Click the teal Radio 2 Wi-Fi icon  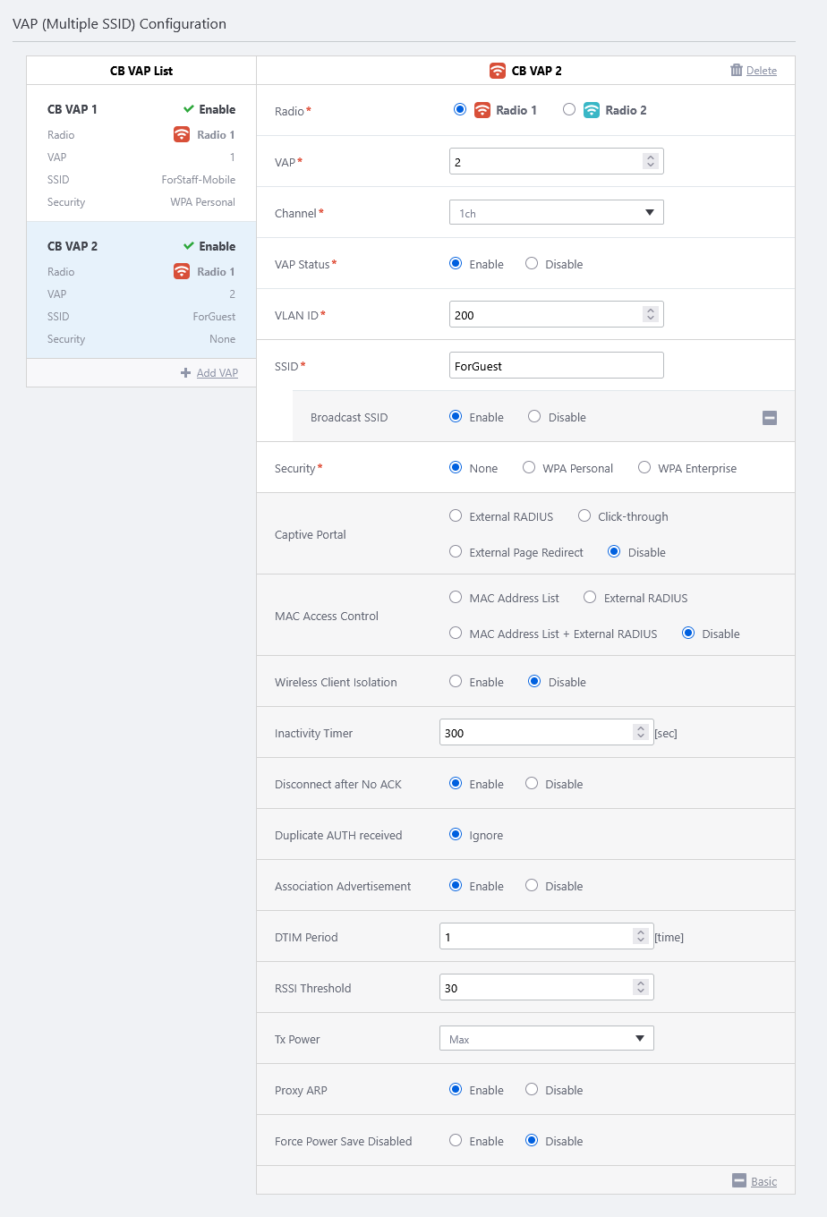coord(592,110)
